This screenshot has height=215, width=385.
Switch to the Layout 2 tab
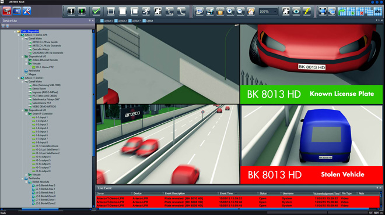(x=121, y=21)
